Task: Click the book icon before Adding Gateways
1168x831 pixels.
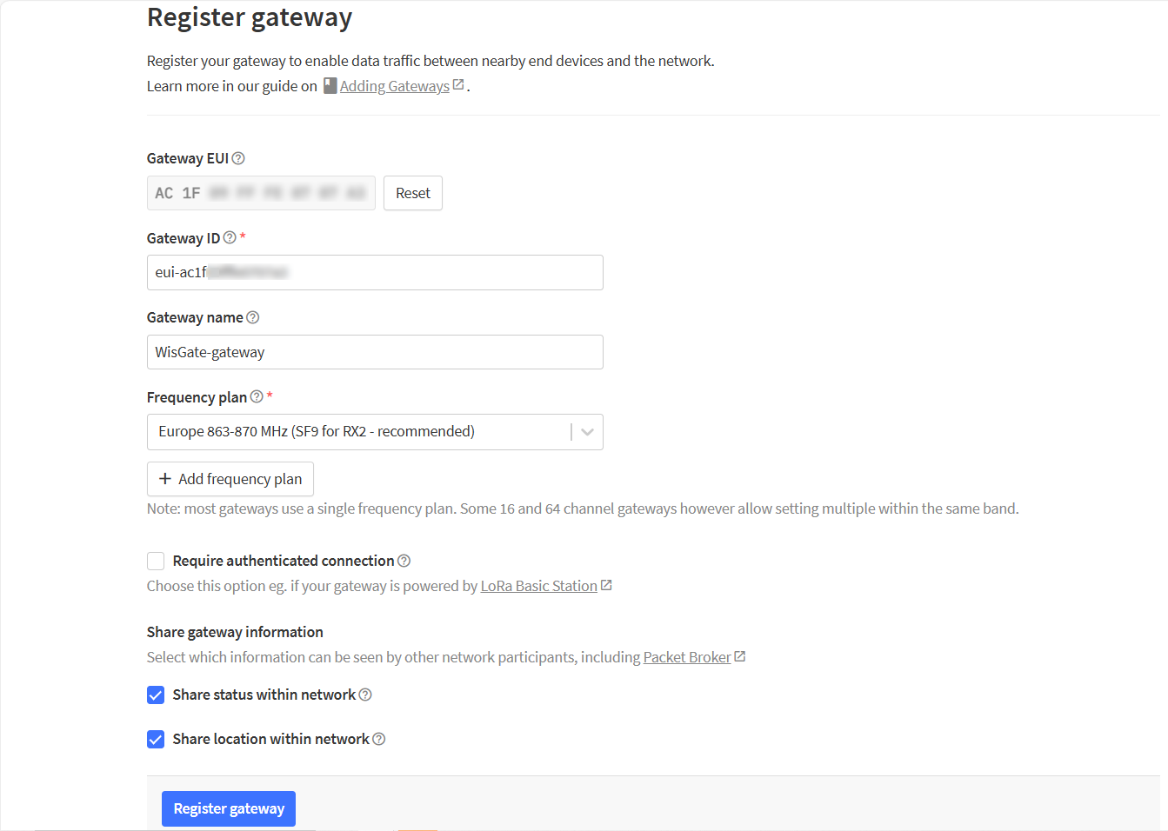Action: click(330, 85)
